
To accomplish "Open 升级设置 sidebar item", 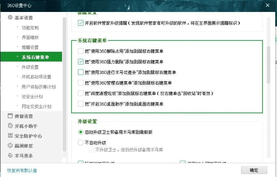I will pos(30,67).
